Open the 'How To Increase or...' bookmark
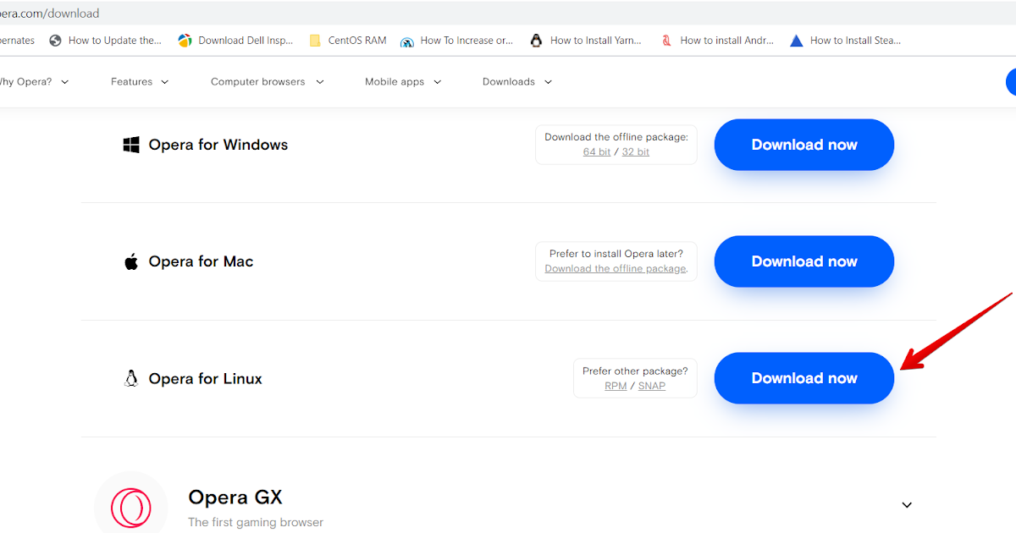The image size is (1016, 533). click(x=457, y=40)
